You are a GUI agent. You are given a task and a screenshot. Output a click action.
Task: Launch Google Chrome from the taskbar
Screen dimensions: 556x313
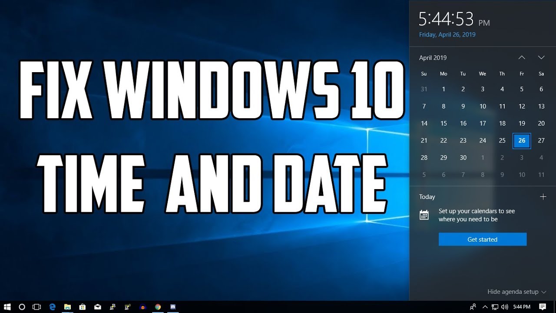(x=158, y=307)
